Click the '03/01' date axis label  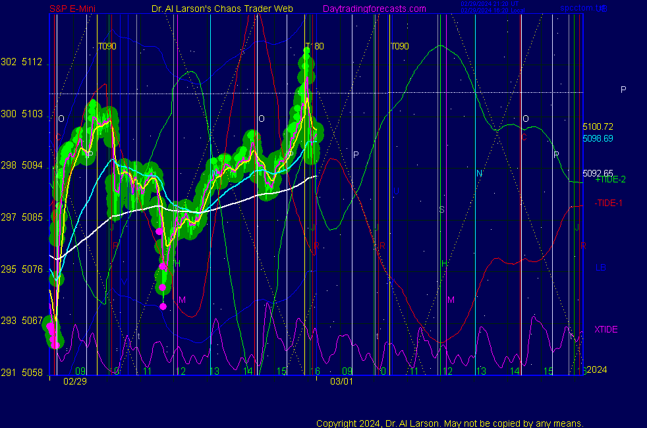342,381
